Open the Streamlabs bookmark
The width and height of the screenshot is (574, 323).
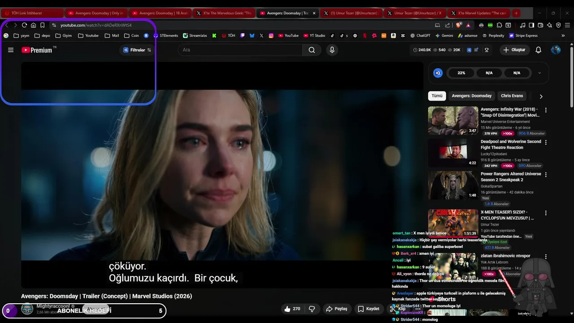click(x=195, y=35)
